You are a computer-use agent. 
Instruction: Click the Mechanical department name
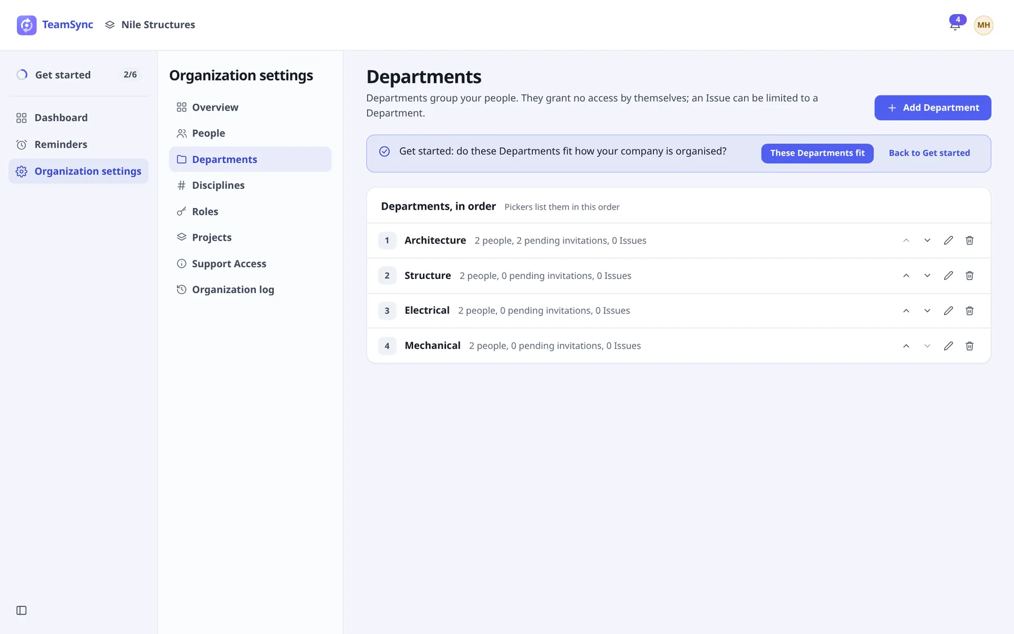433,346
